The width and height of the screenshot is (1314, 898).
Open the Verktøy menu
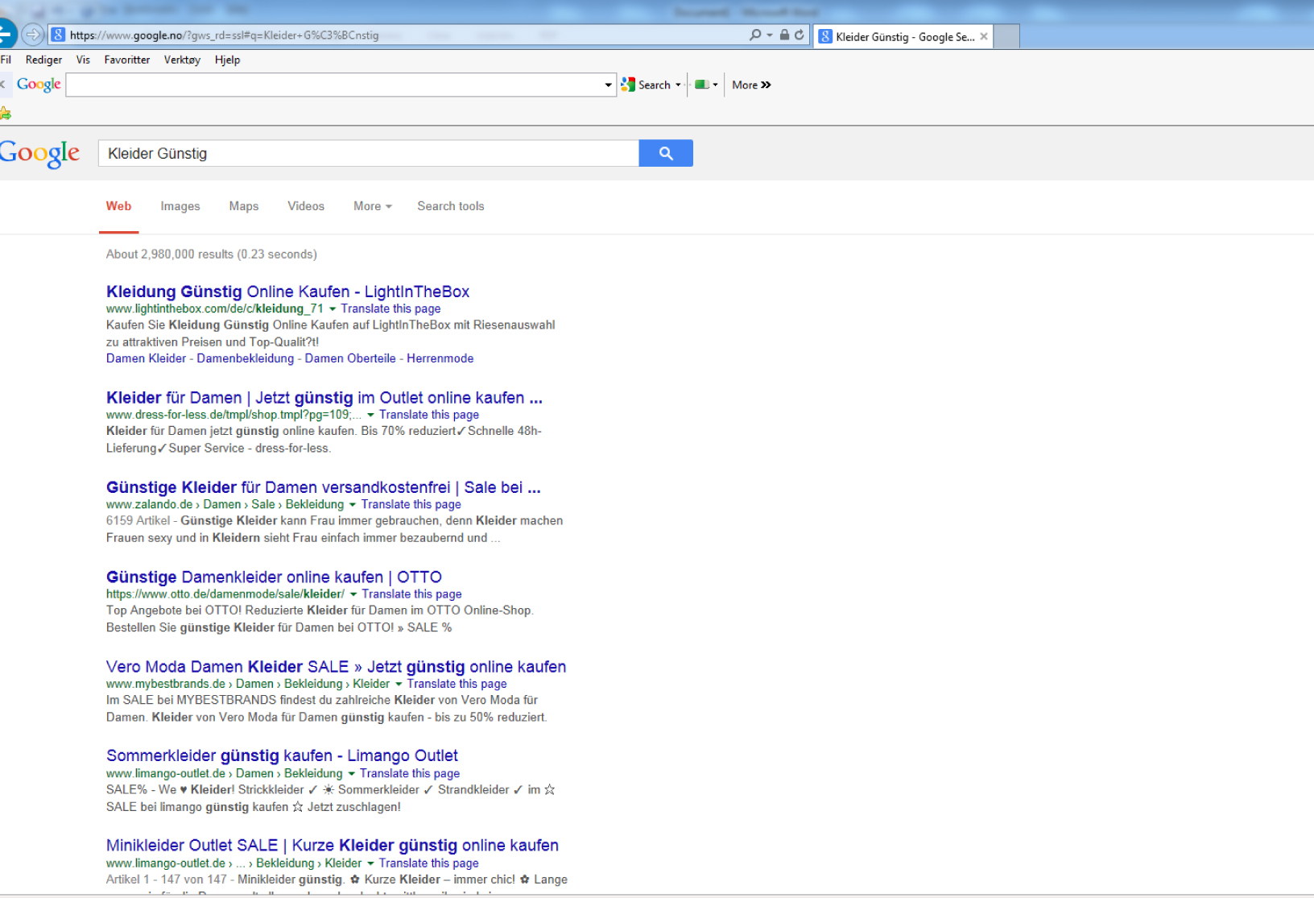coord(182,60)
